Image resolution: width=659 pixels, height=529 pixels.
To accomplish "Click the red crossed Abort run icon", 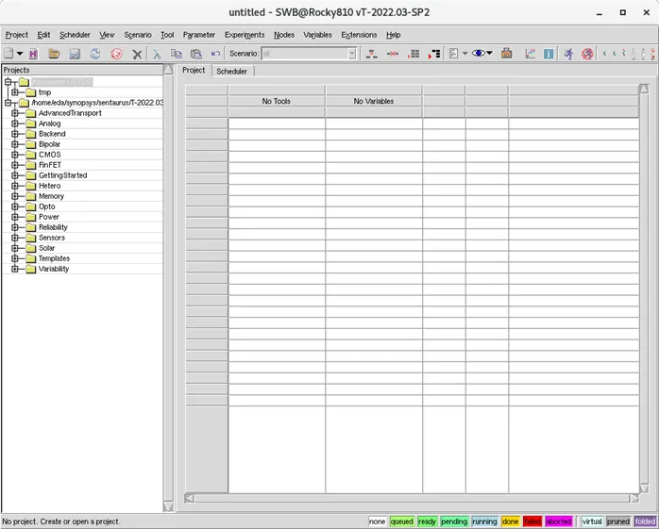I will (587, 54).
